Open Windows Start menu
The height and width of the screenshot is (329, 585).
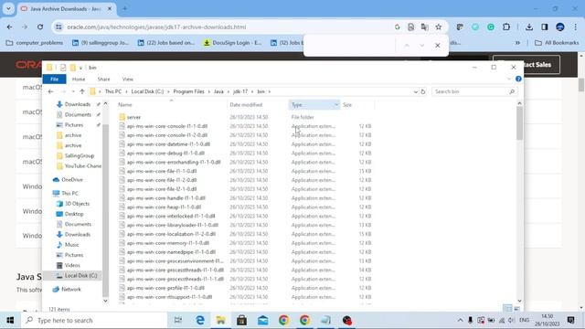[10, 320]
